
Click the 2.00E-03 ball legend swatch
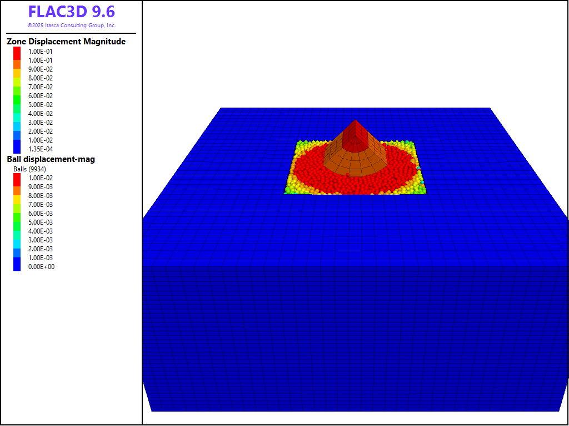pyautogui.click(x=17, y=248)
